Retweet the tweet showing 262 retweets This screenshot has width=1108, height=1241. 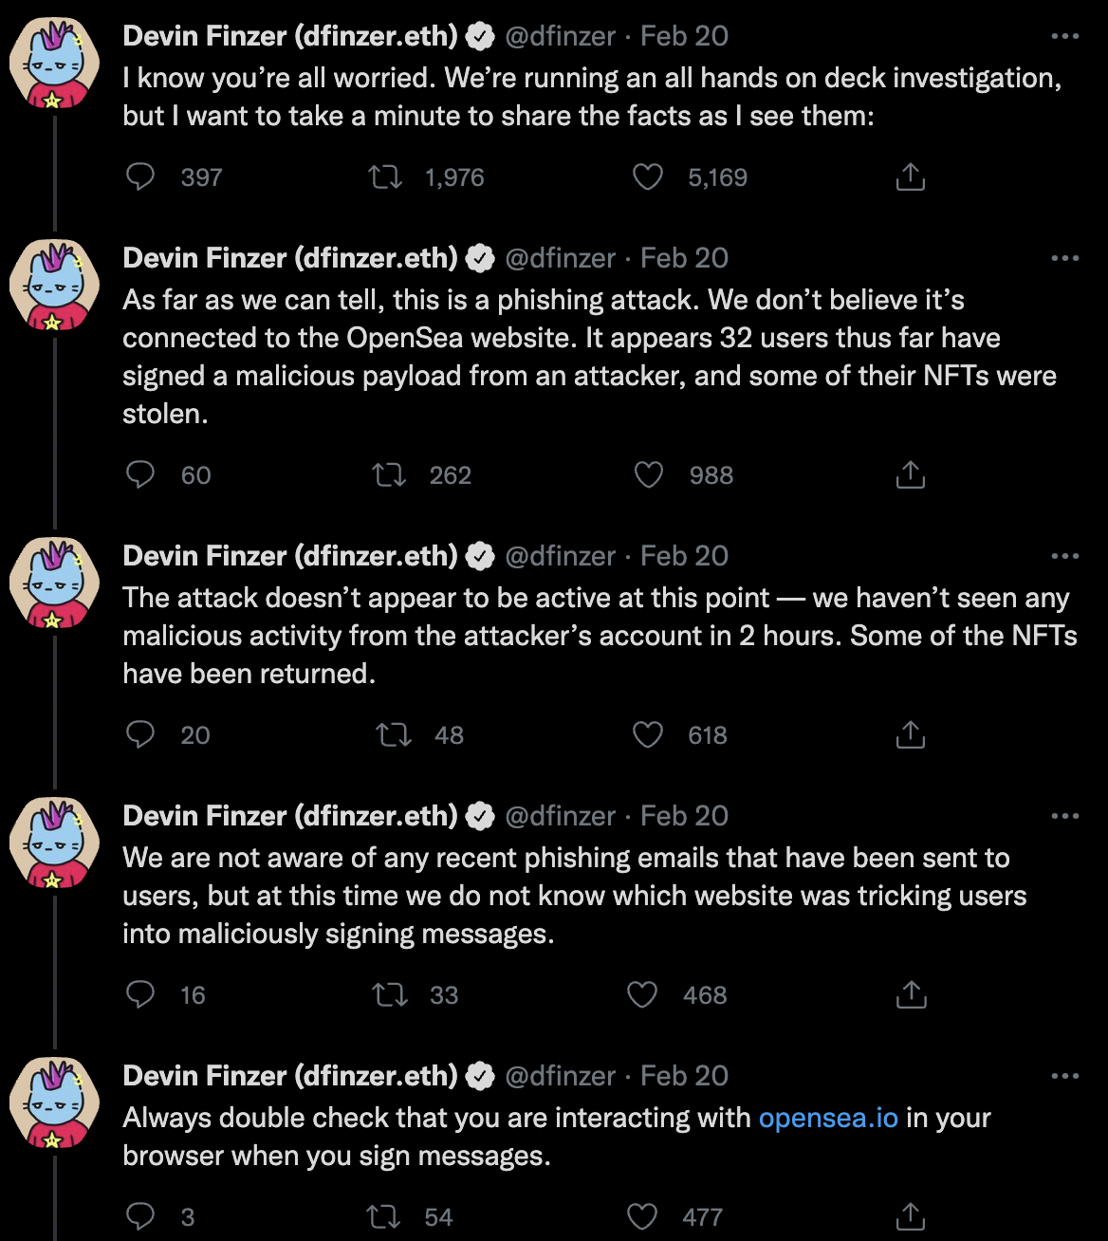coord(389,474)
